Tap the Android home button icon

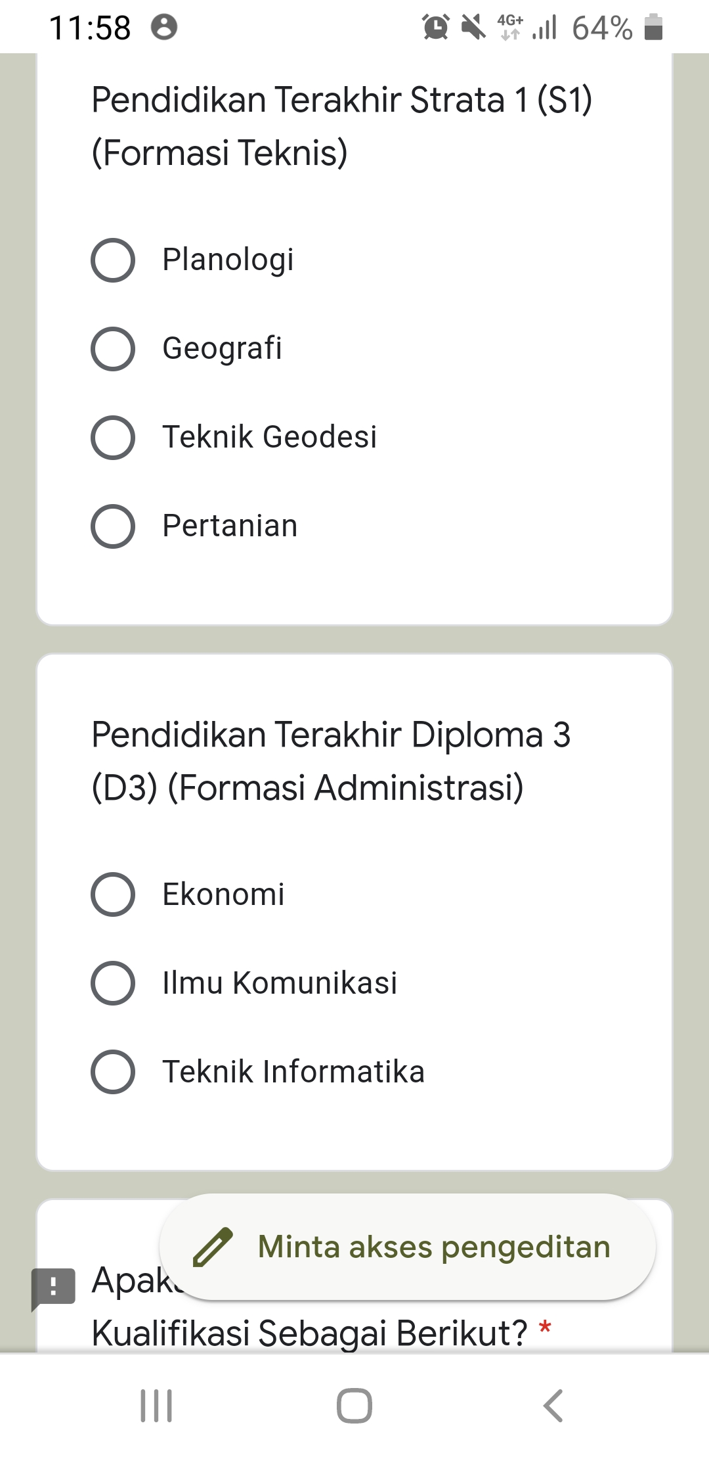click(354, 1406)
